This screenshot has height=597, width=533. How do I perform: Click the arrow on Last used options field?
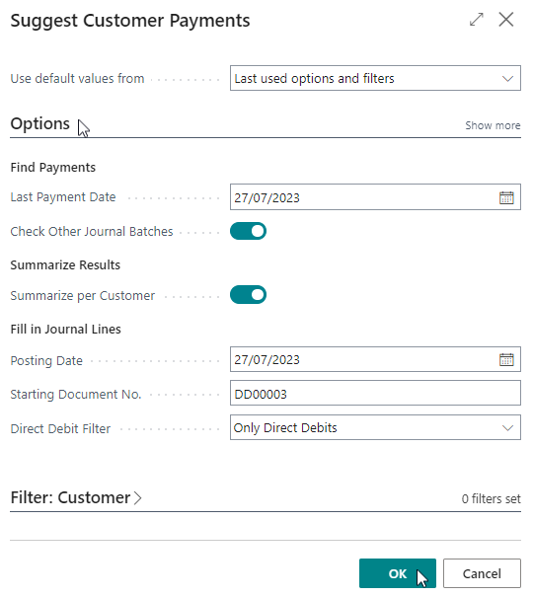pos(507,78)
